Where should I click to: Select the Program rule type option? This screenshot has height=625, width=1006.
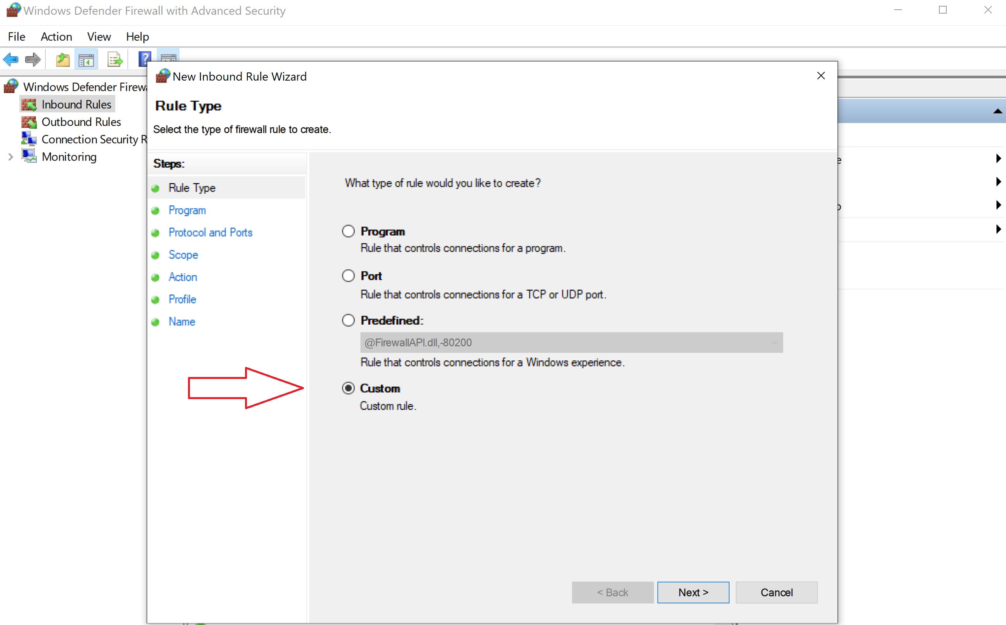point(348,231)
